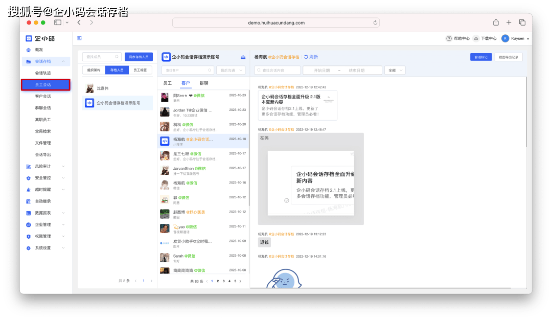The width and height of the screenshot is (552, 320).
Task: Select customer 阿Sen in the list
Action: [203, 98]
